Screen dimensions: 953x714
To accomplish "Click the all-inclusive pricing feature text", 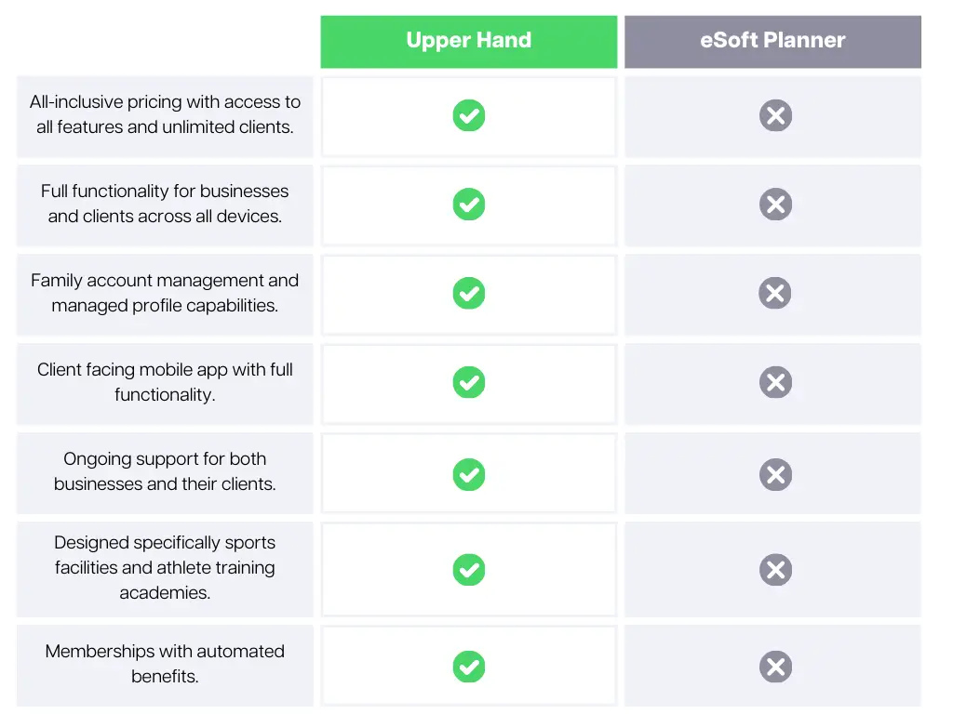I will [x=165, y=114].
